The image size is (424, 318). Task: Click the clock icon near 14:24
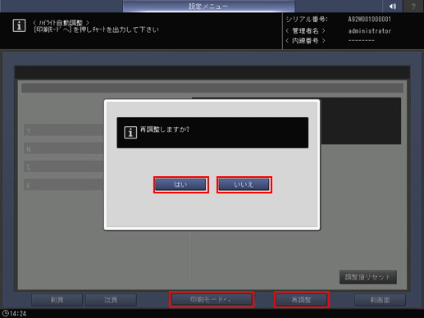point(5,313)
